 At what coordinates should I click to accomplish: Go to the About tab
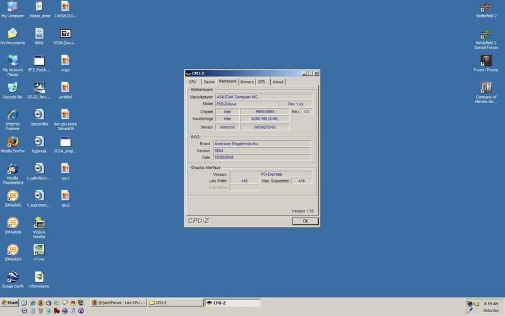[x=278, y=82]
